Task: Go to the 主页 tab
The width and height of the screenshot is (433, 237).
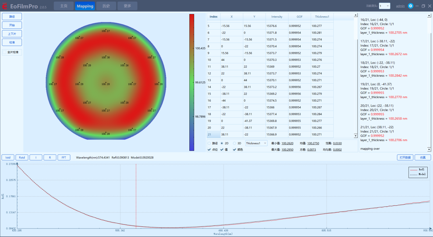Action: pos(64,6)
